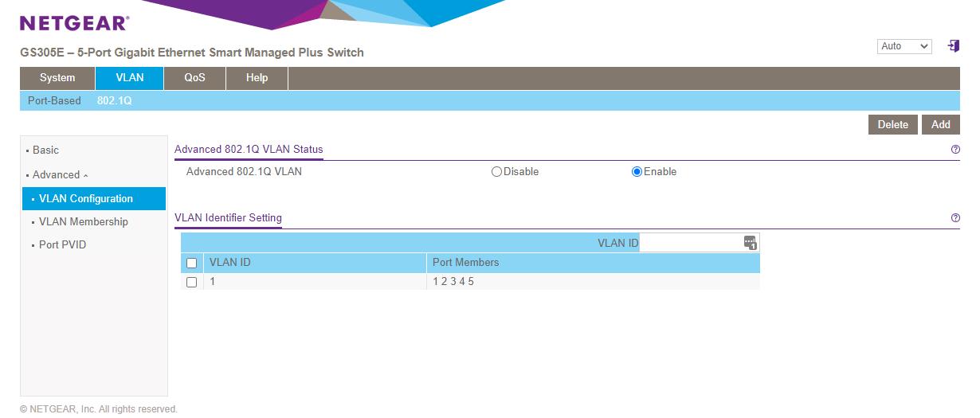Viewport: 980px width, 418px height.
Task: Go to VLAN Membership in sidebar
Action: click(83, 222)
